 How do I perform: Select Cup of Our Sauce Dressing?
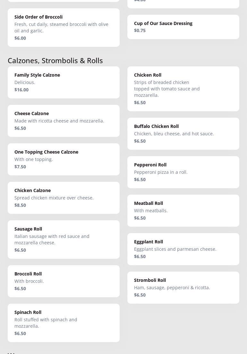click(x=183, y=27)
